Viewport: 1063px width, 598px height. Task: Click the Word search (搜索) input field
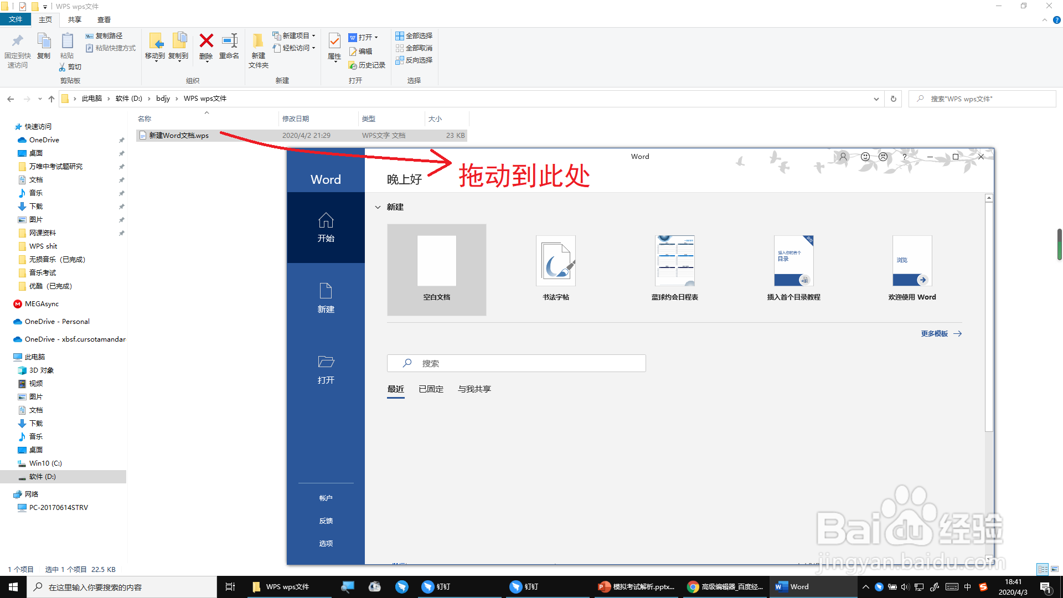[x=516, y=363]
